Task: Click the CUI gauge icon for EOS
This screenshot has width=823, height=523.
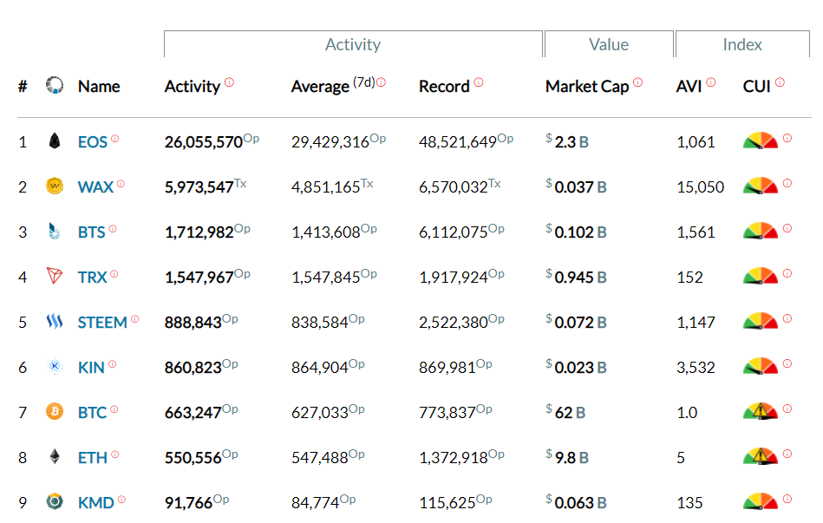Action: click(761, 141)
